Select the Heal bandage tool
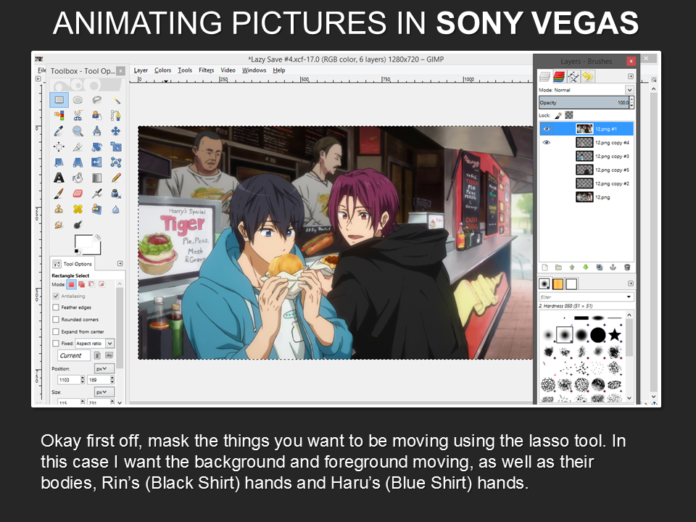Viewport: 696px width, 522px height. [78, 209]
